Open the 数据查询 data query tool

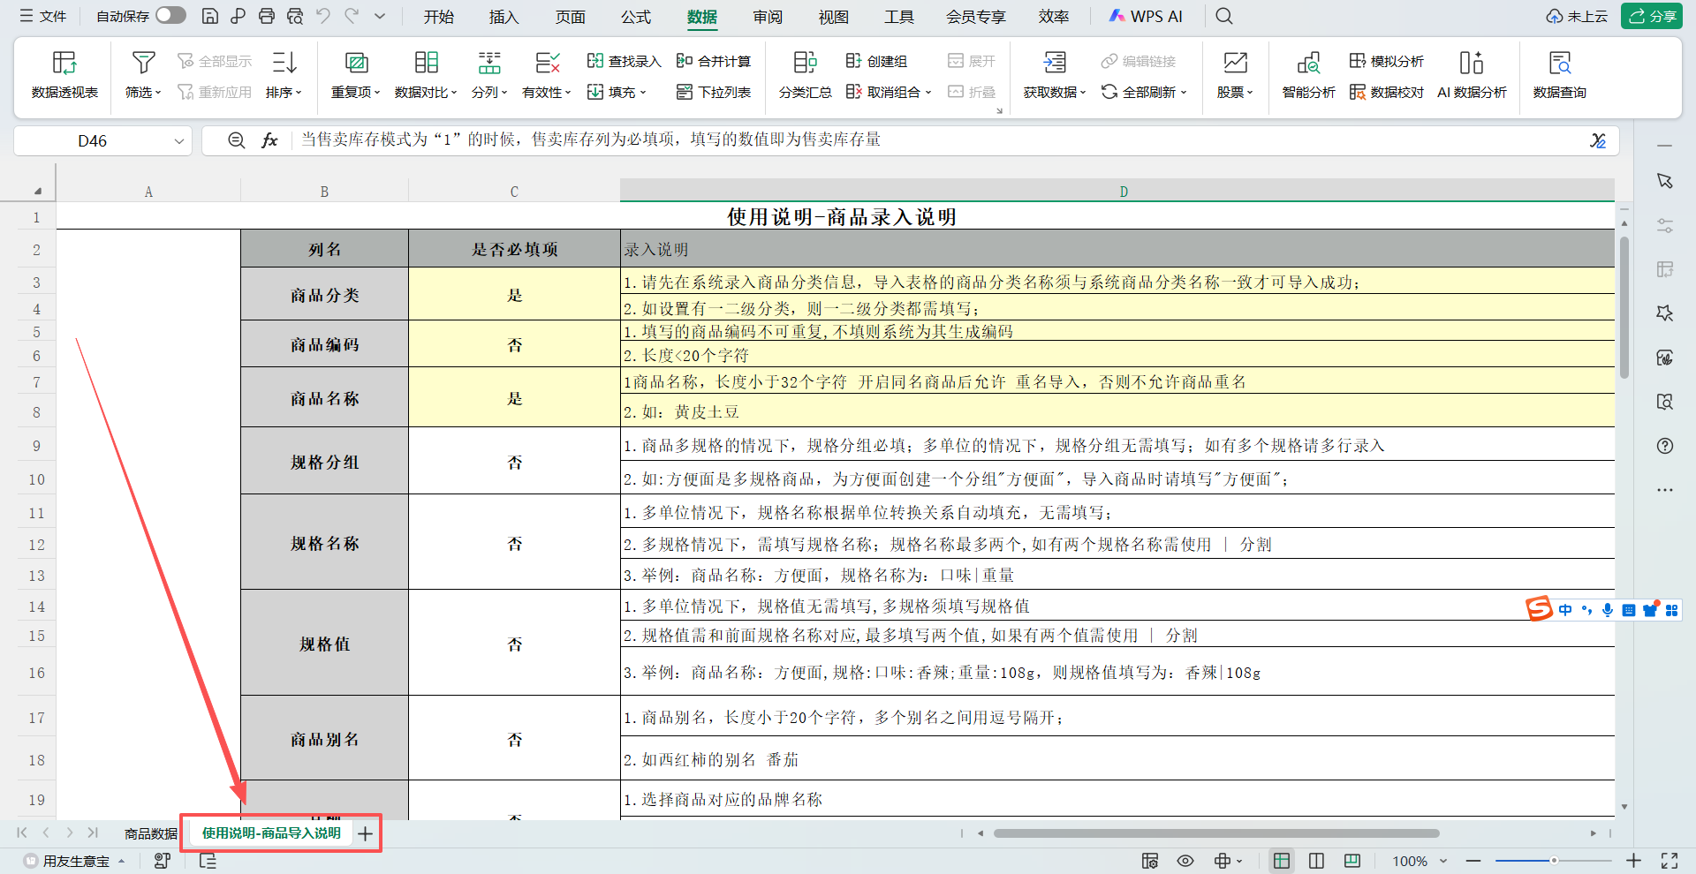pyautogui.click(x=1559, y=74)
